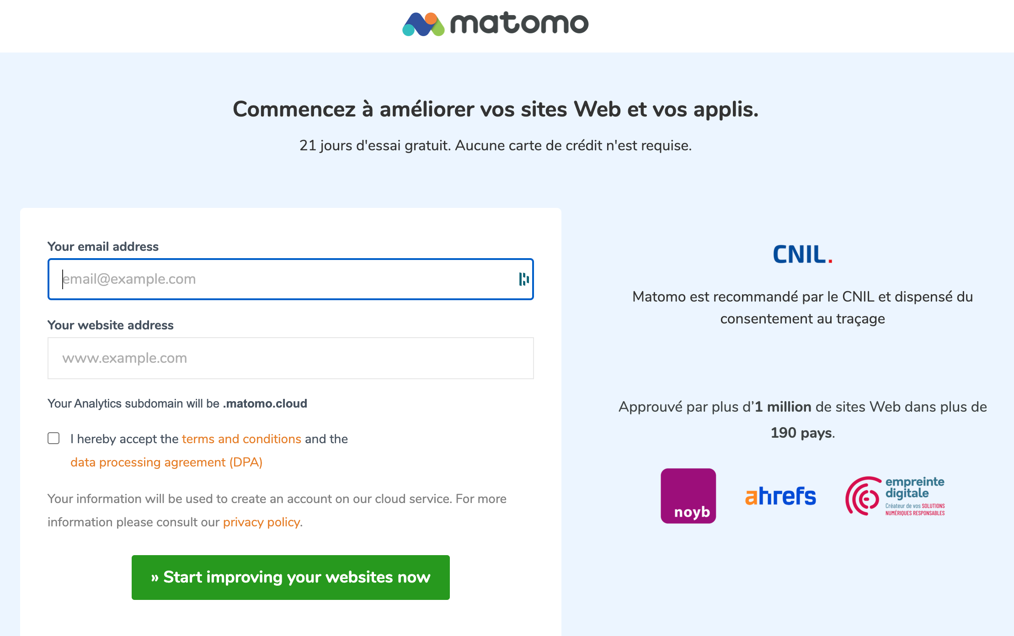Click the .matomo.cloud subdomain text
The height and width of the screenshot is (636, 1014).
point(265,404)
